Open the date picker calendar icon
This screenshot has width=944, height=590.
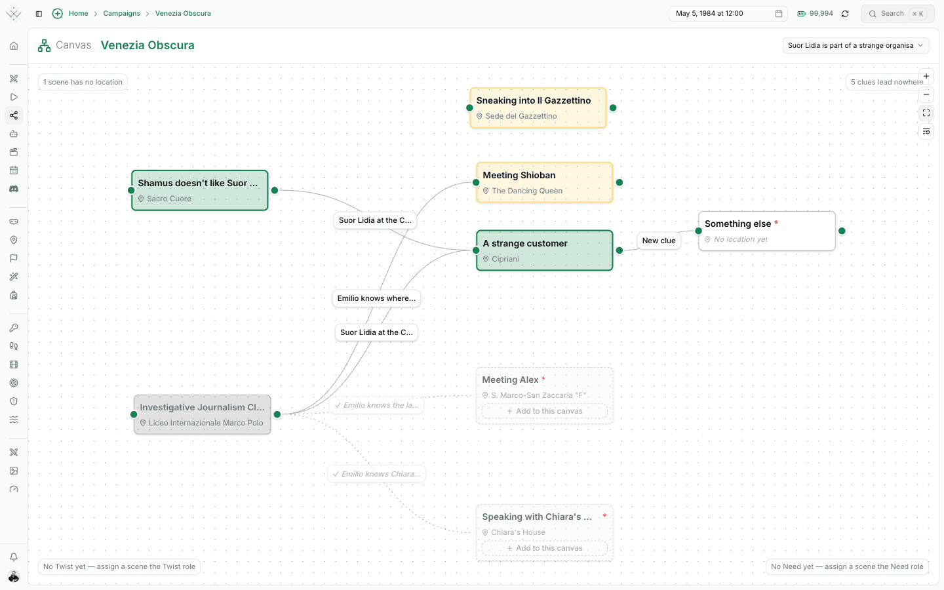coord(779,14)
